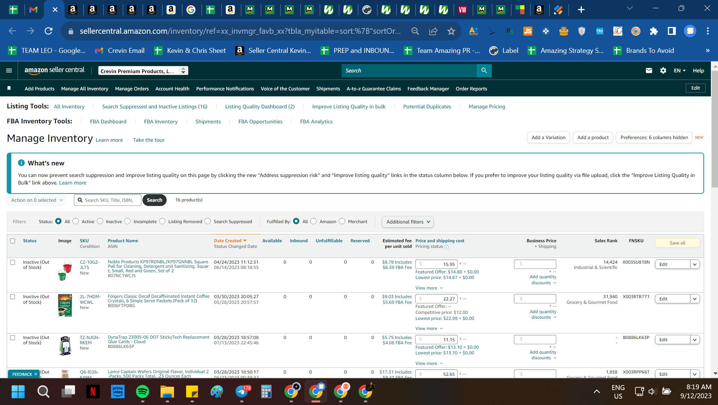Open the Potential Duplicates link

pos(427,106)
